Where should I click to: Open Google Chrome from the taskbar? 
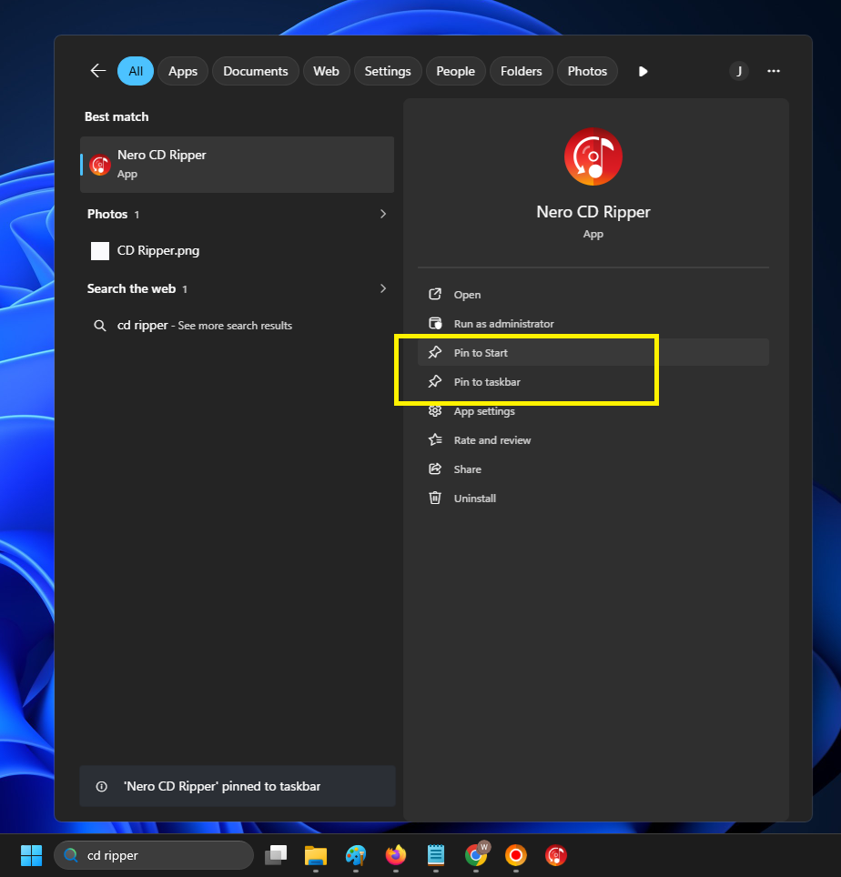(476, 855)
